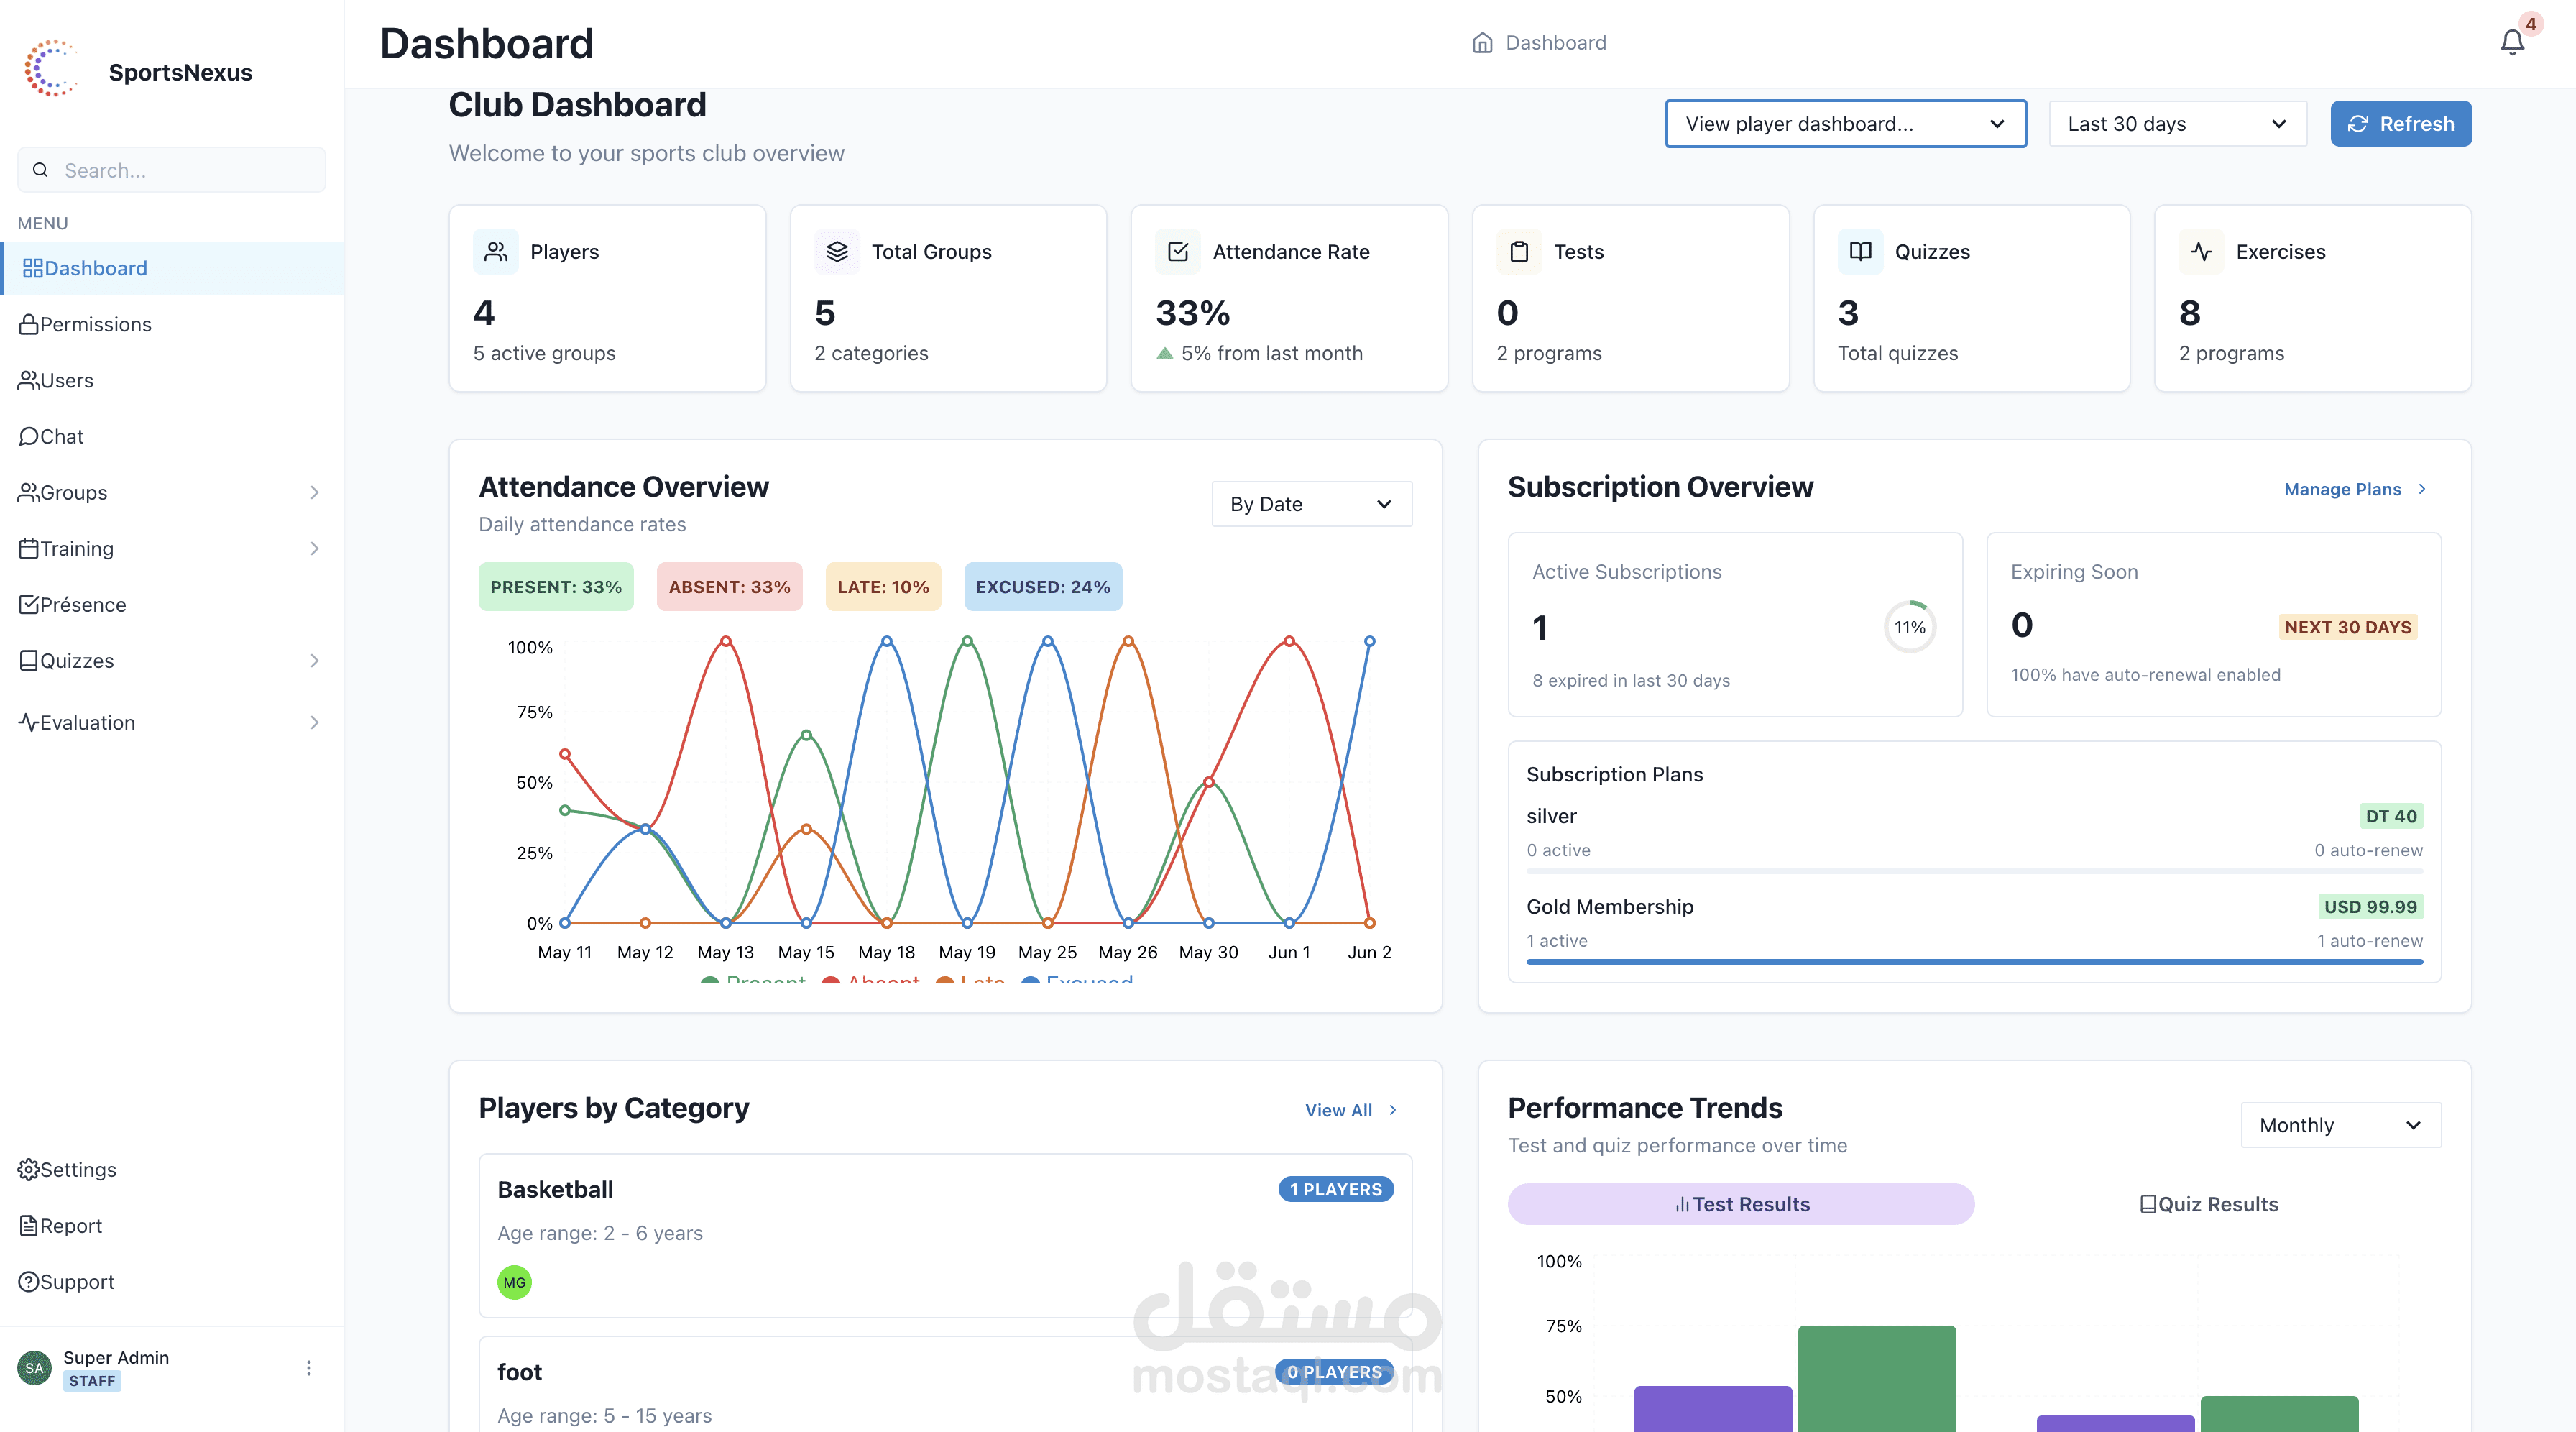Image resolution: width=2576 pixels, height=1432 pixels.
Task: Toggle the EXCUSED: 24% attendance badge
Action: click(x=1042, y=587)
